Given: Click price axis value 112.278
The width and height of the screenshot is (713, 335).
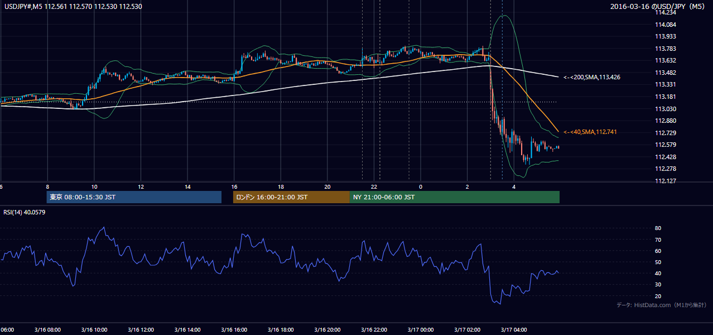Looking at the screenshot, I should tap(666, 169).
